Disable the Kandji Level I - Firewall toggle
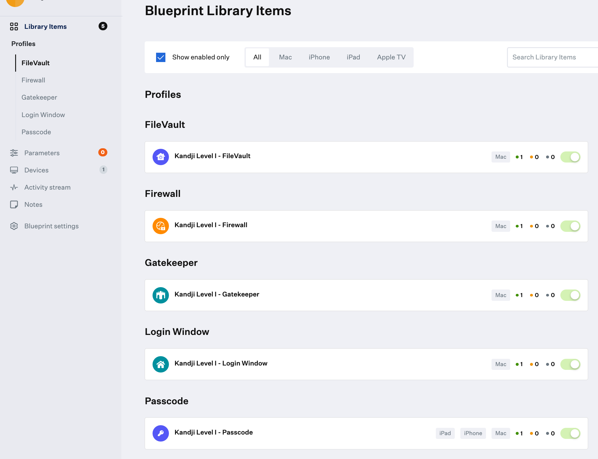Viewport: 598px width, 459px height. [570, 226]
